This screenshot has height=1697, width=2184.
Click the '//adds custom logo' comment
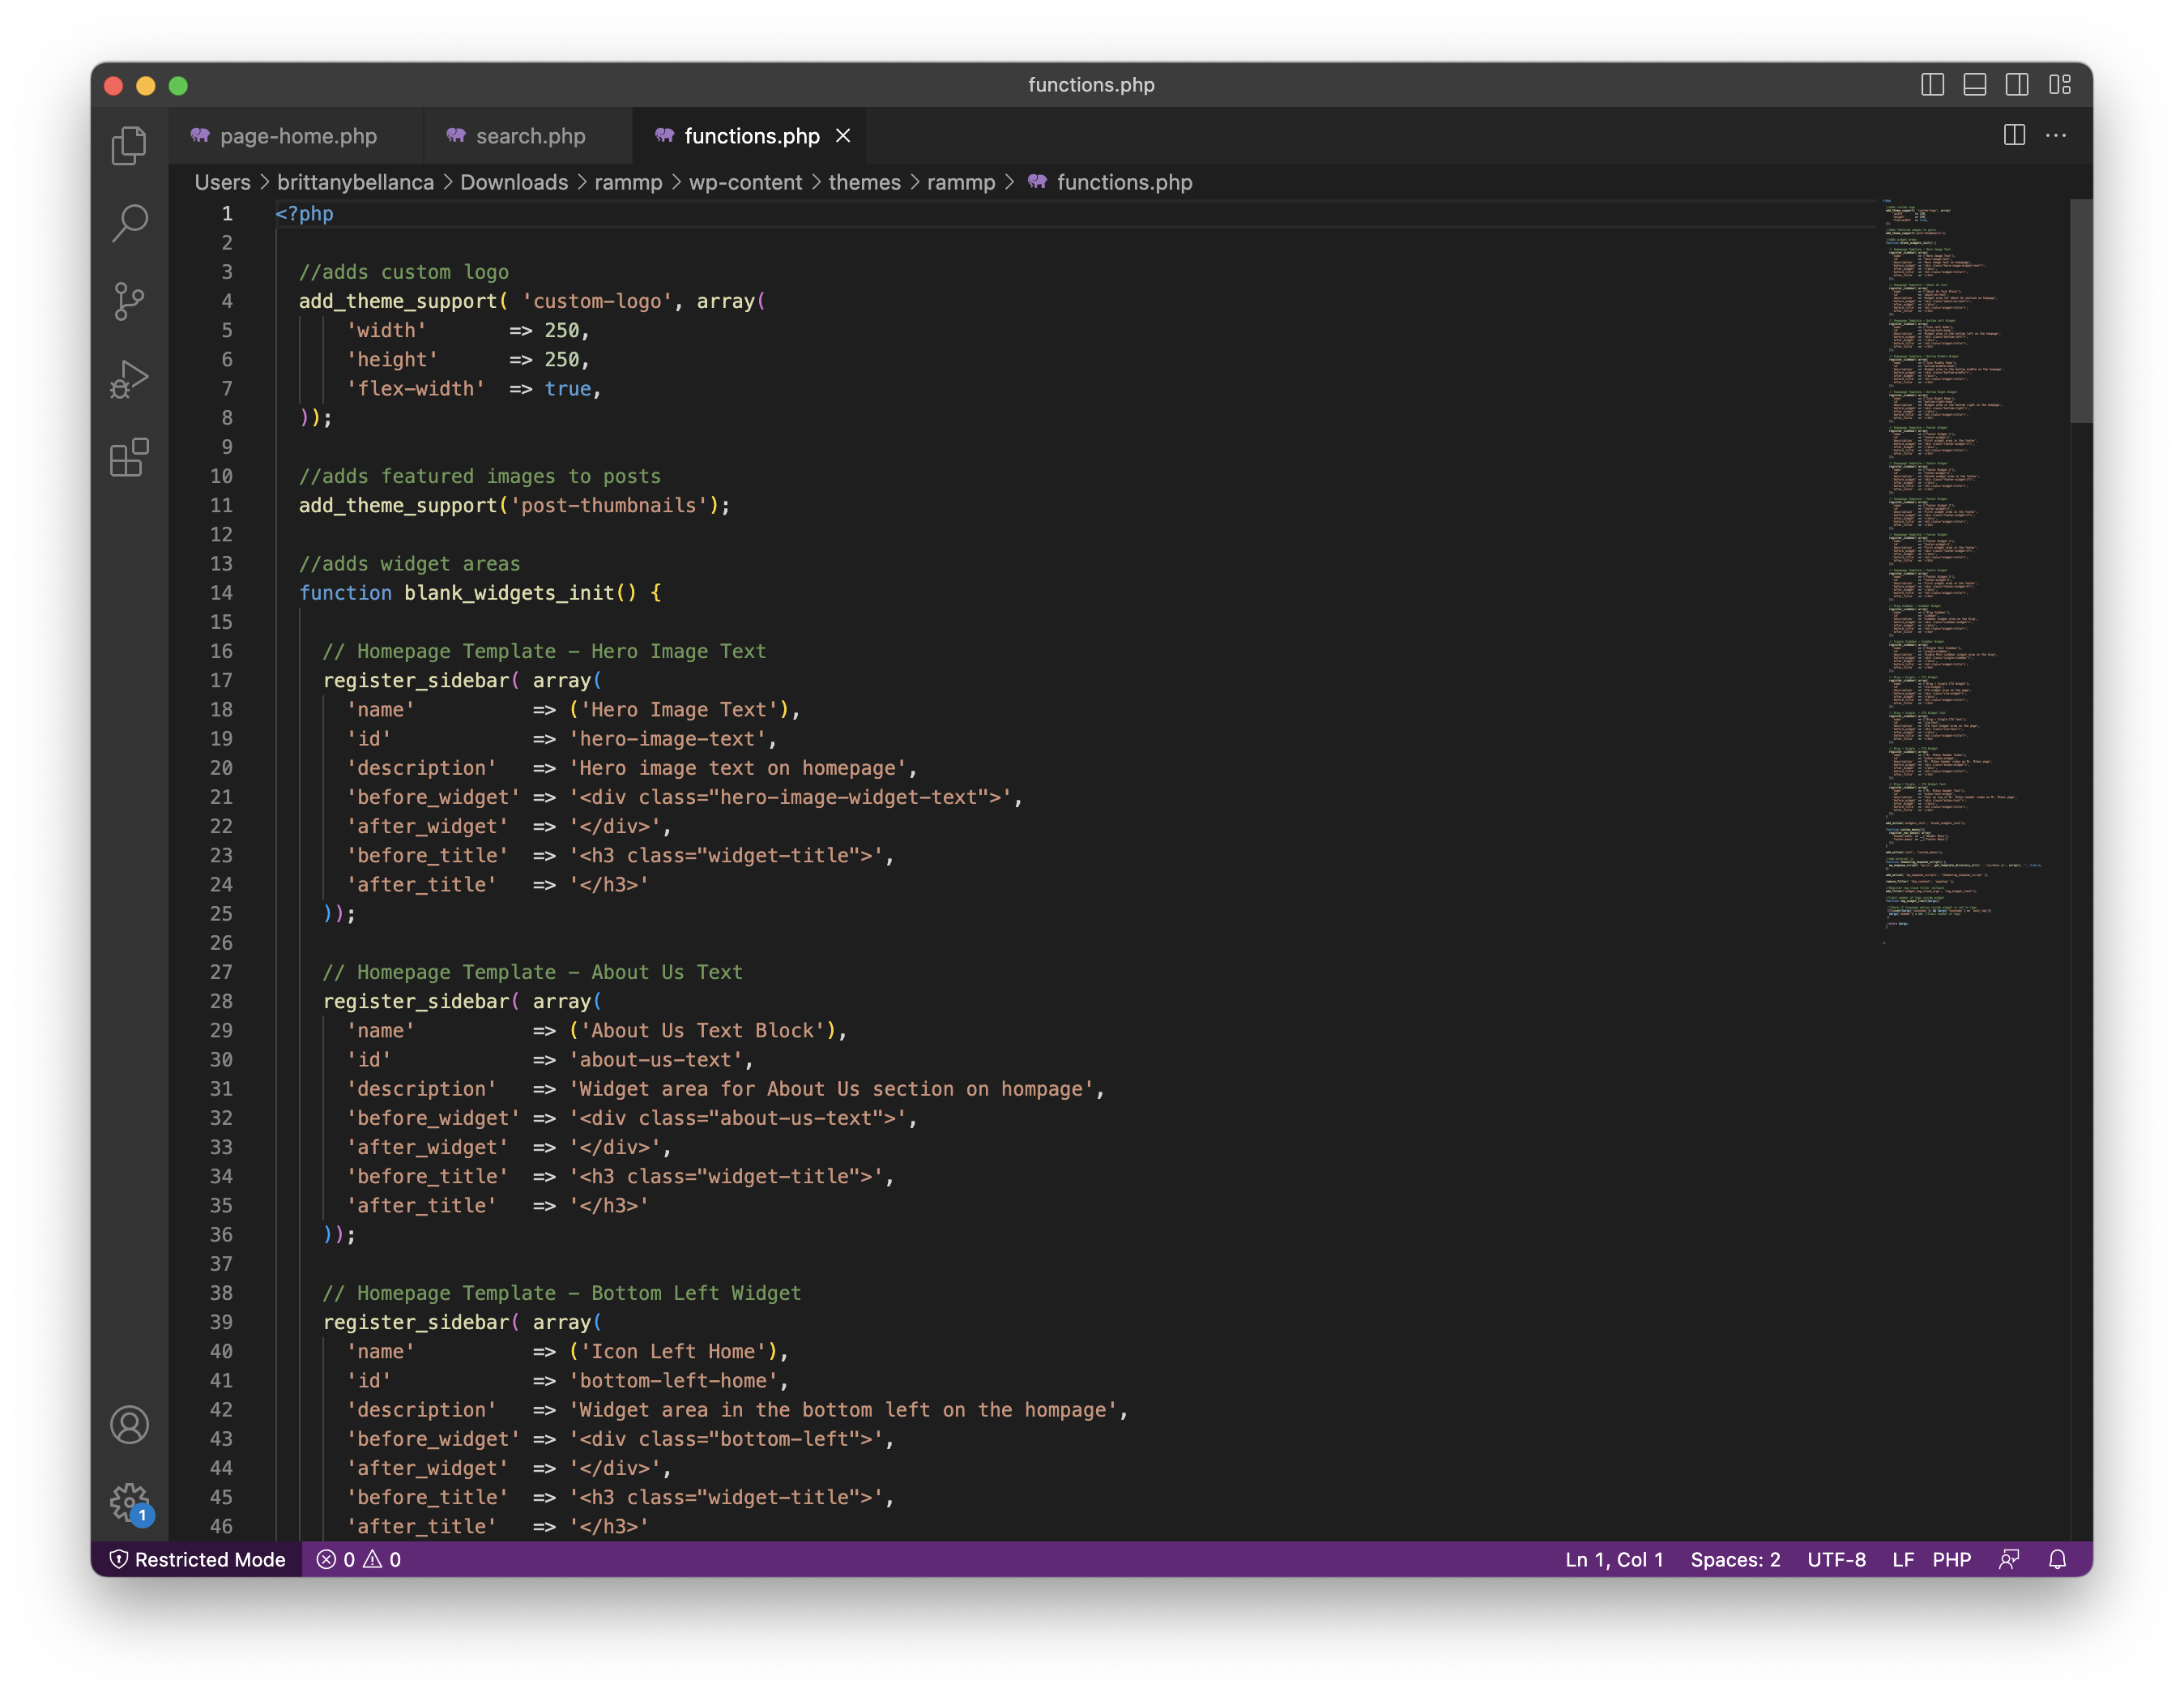(x=404, y=271)
